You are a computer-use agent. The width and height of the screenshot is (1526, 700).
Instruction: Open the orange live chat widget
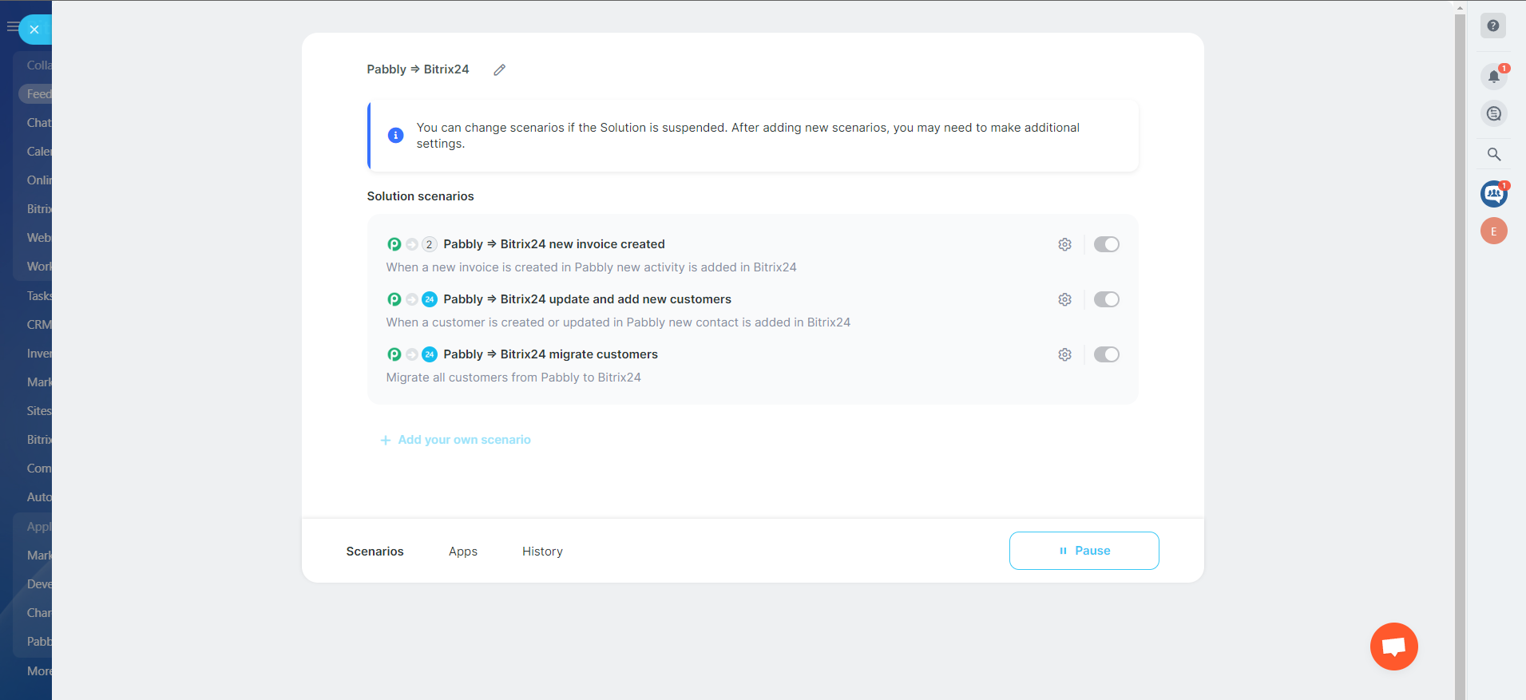(1393, 646)
